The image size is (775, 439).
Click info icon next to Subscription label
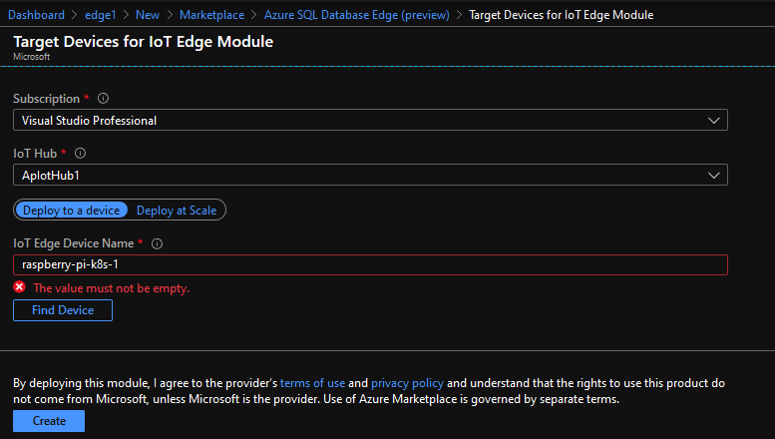point(104,99)
